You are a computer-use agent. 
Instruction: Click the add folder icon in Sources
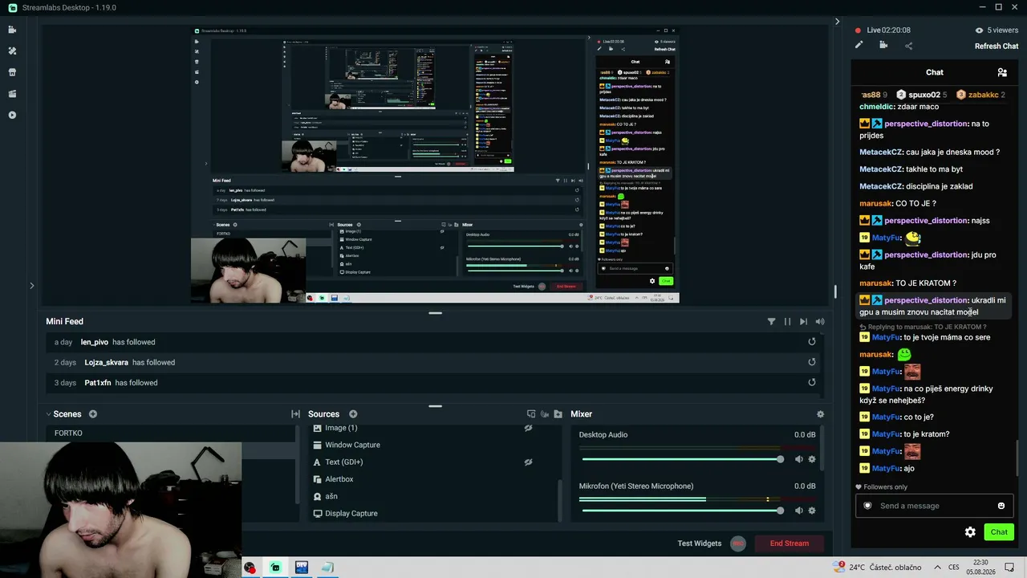click(x=558, y=414)
